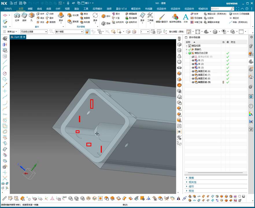Screen dimensions: 255x208
Task: Select the 指派特征颜色 tool icon
Action: coord(175,17)
